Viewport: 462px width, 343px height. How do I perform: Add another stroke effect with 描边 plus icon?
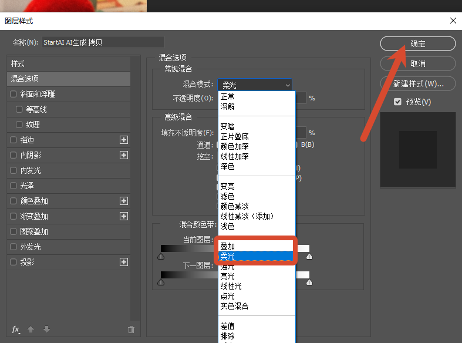(124, 140)
